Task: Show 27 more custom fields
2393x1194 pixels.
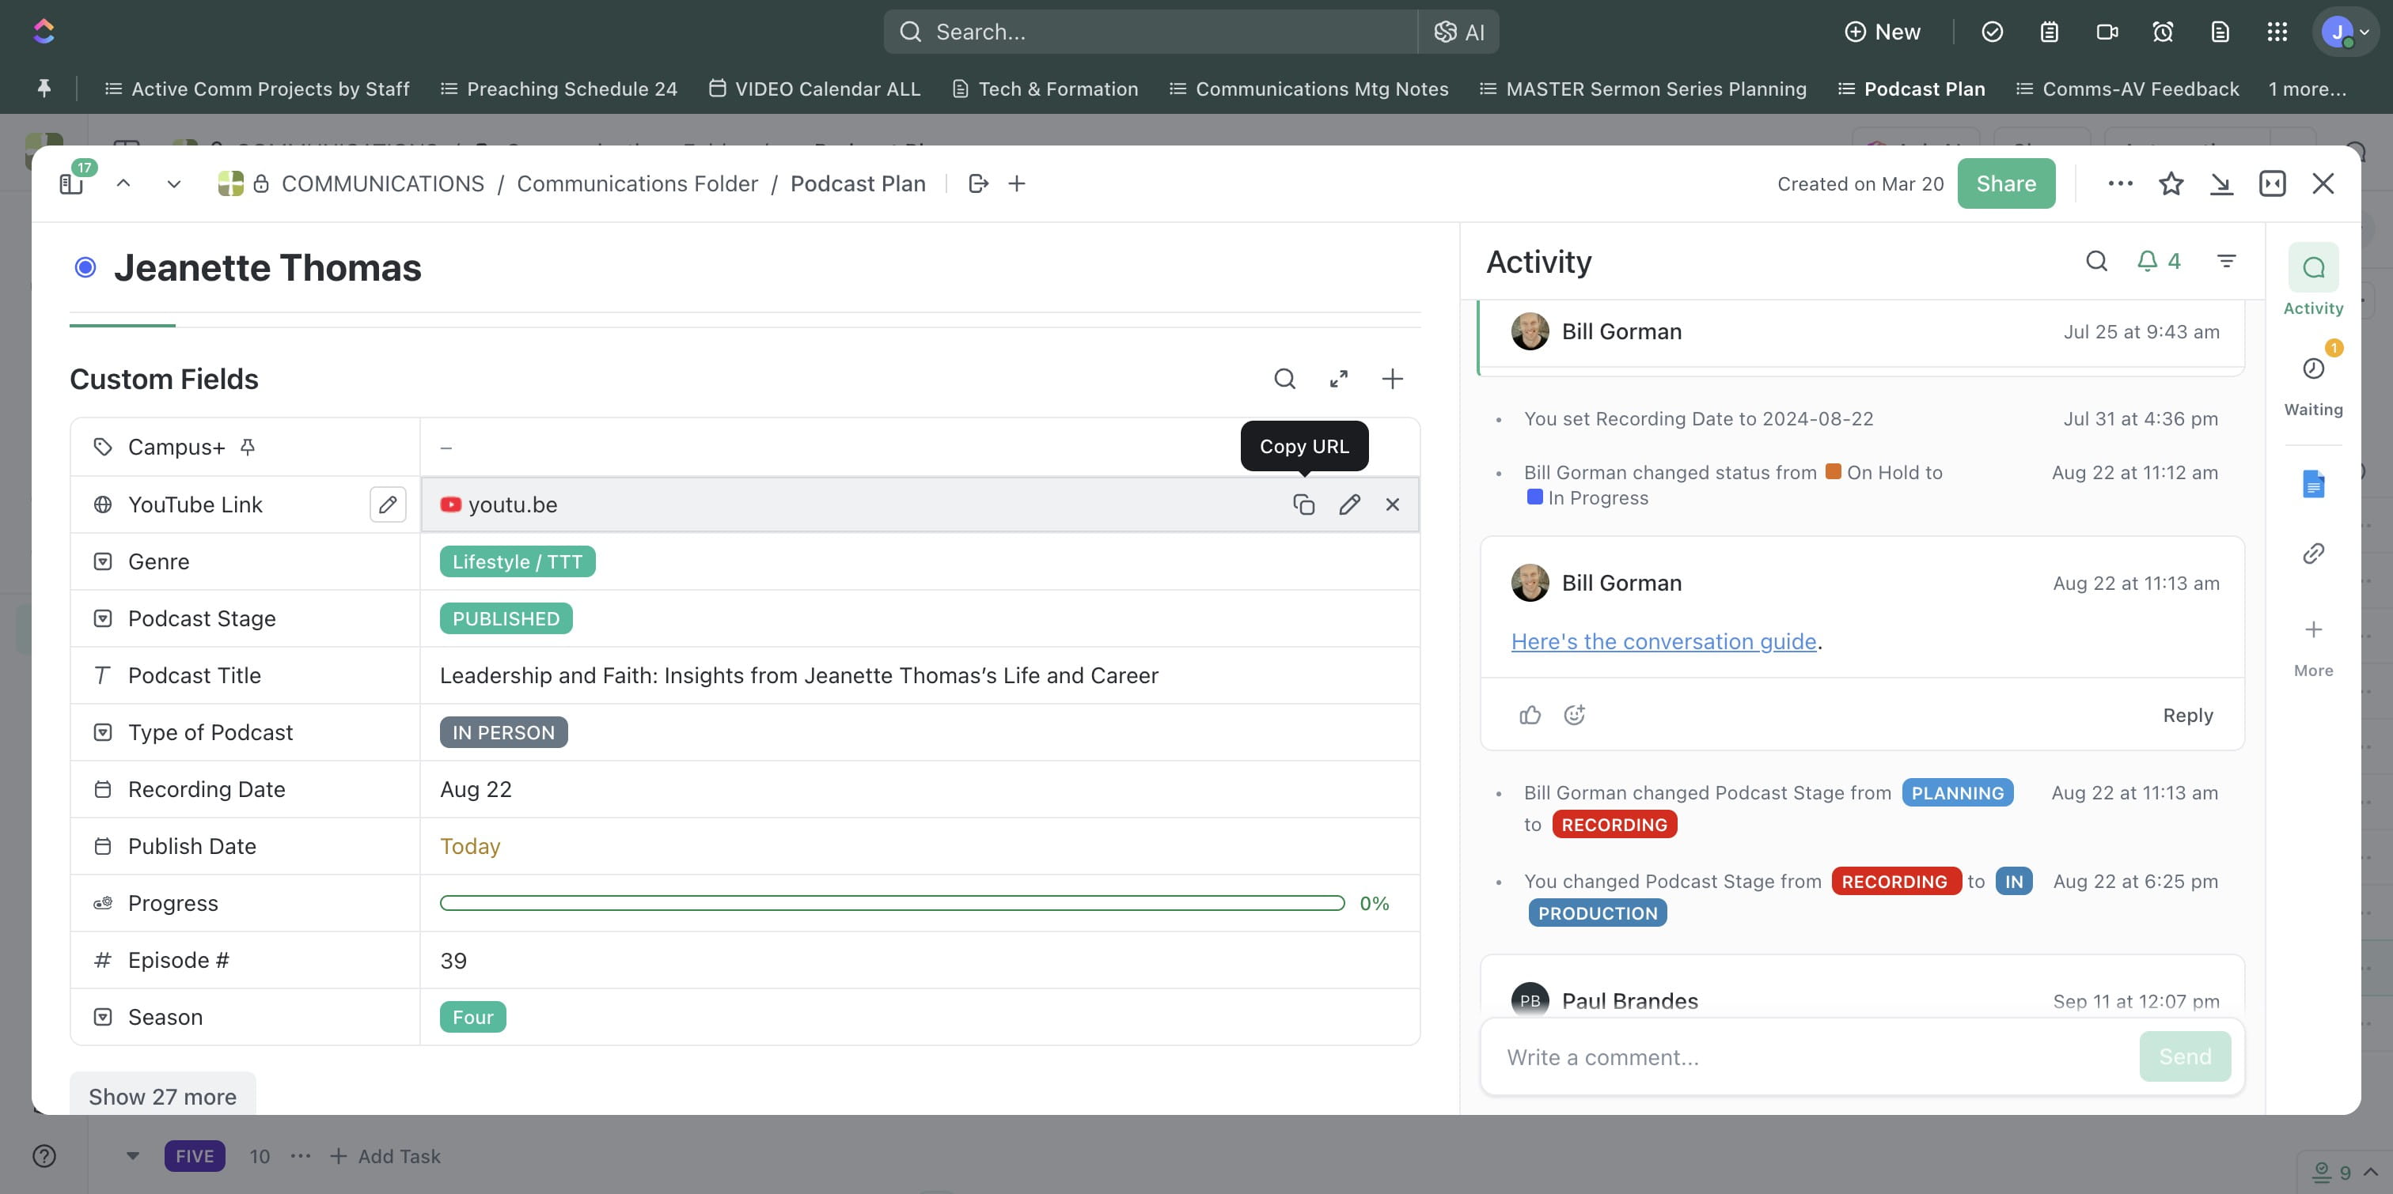Action: click(x=162, y=1097)
